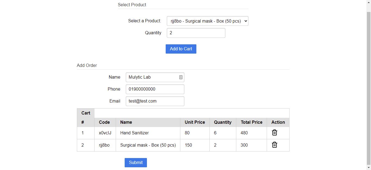Delete Hand Sanitizer from the cart
371x170 pixels.
(x=275, y=133)
